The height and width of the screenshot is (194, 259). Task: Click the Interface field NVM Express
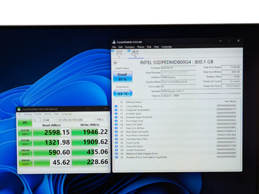[x=178, y=77]
